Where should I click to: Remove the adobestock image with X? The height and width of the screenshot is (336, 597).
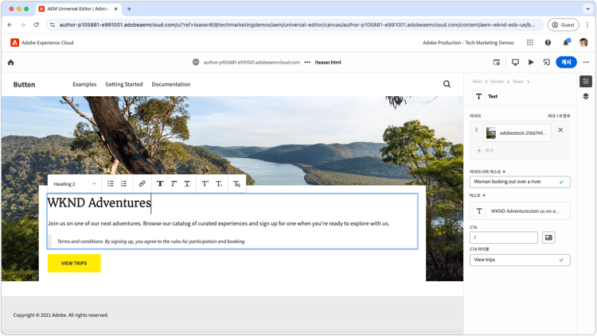560,130
